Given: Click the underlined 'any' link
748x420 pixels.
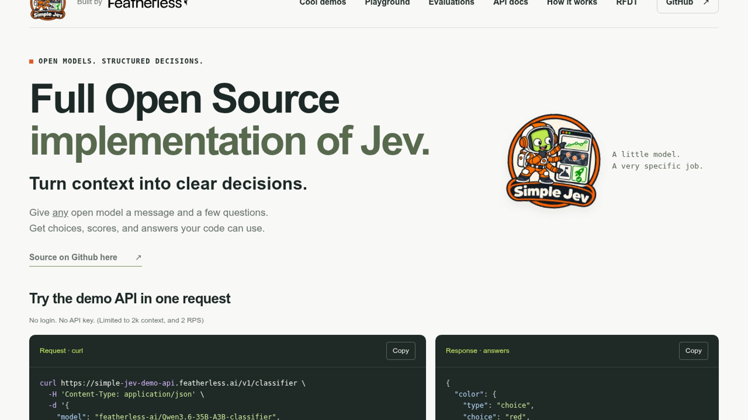Looking at the screenshot, I should (x=60, y=213).
